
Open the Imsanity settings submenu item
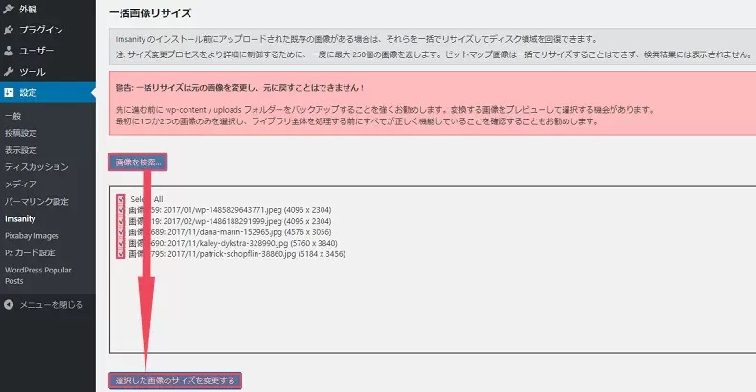[x=20, y=218]
